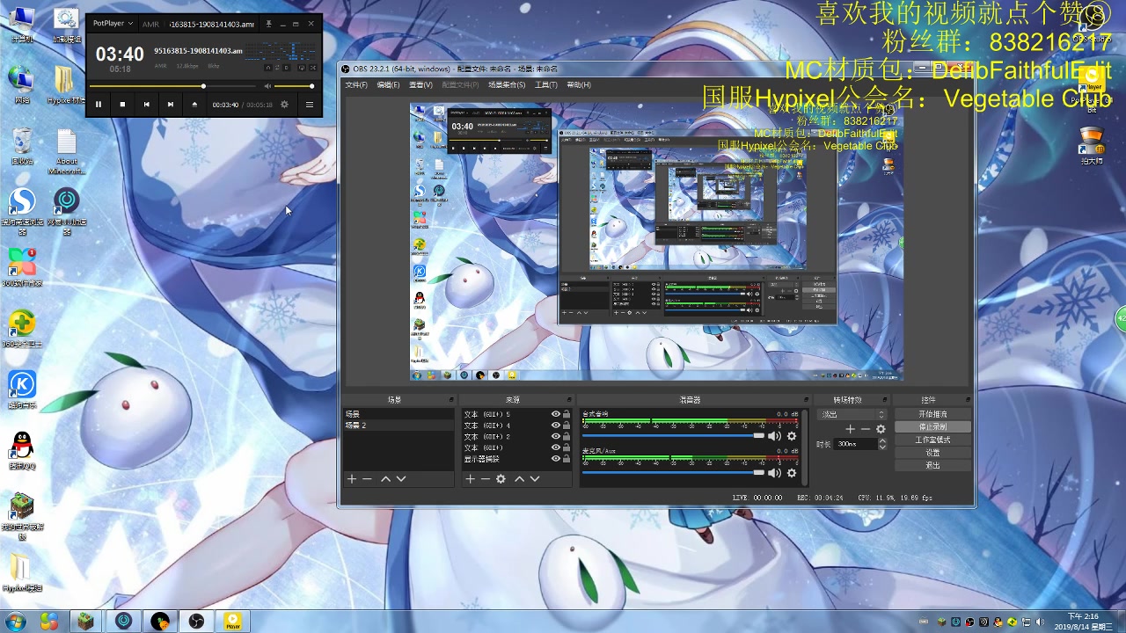This screenshot has height=633, width=1126.
Task: Hide source 文本 (GDI+) 2 with eye
Action: pyautogui.click(x=556, y=436)
